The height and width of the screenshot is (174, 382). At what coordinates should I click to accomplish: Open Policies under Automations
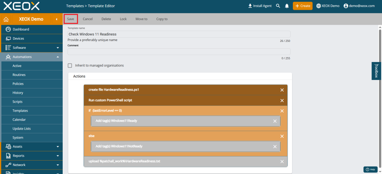[x=32, y=84]
